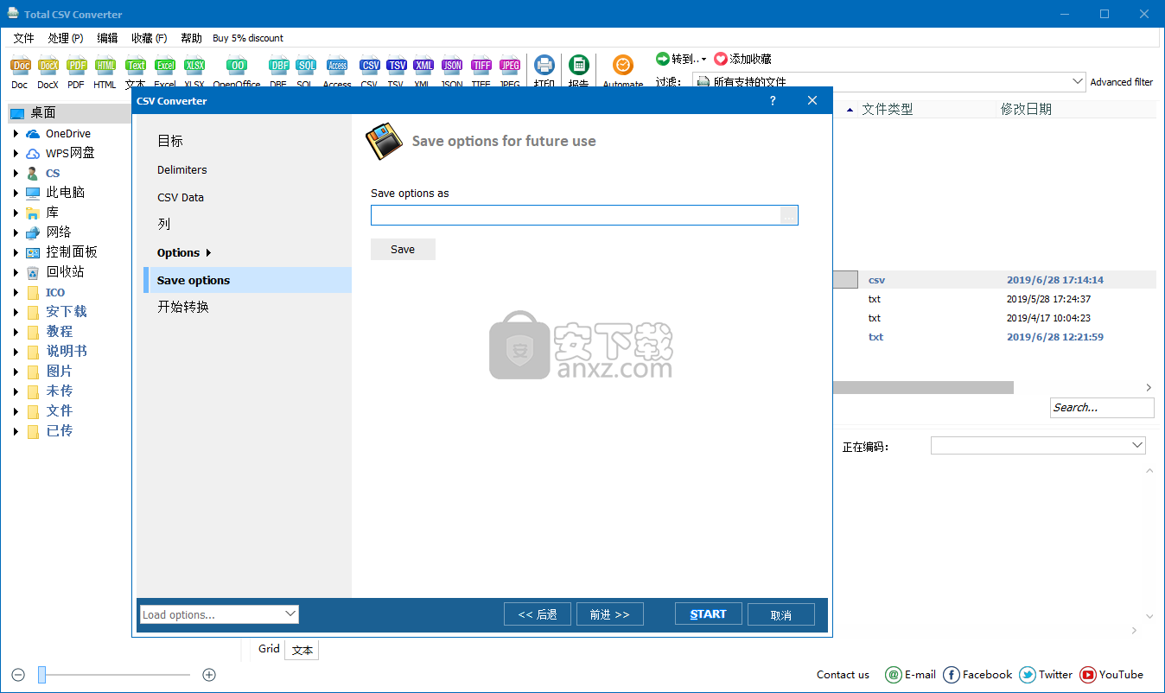Click the Advanced filter link
The width and height of the screenshot is (1165, 693).
coord(1122,82)
